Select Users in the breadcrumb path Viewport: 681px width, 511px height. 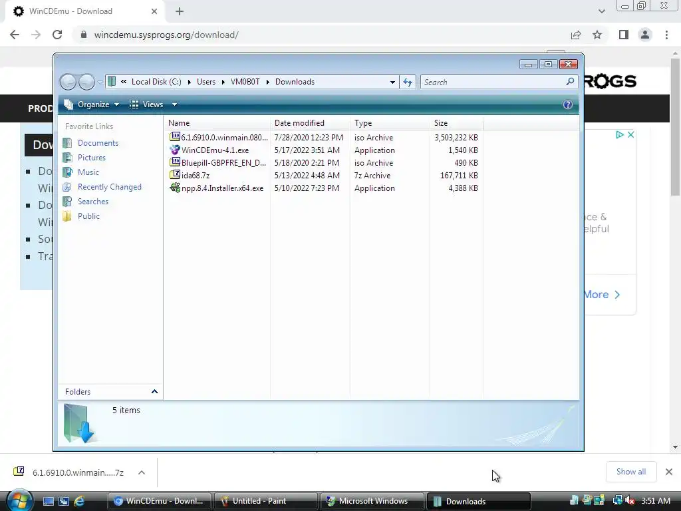[x=206, y=82]
